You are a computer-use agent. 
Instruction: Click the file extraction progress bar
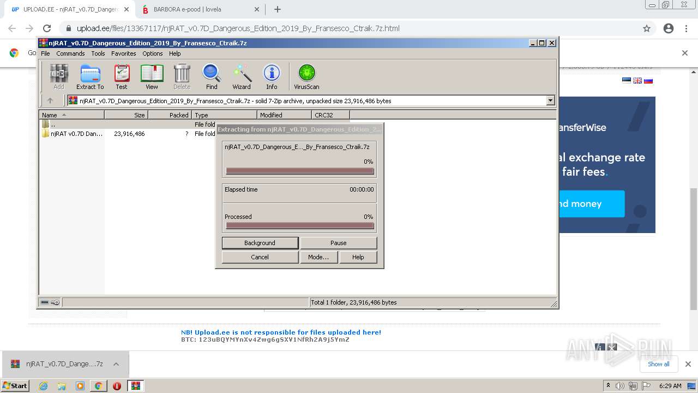[299, 171]
